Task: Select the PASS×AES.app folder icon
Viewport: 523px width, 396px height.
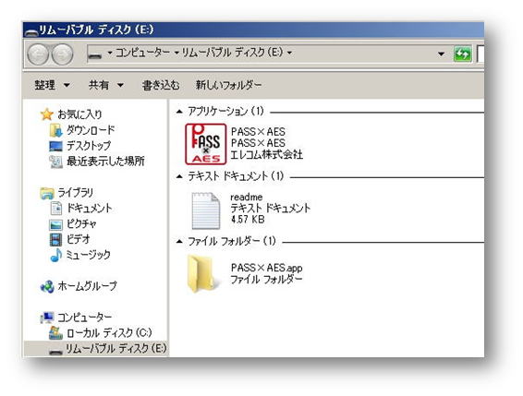Action: (x=202, y=273)
